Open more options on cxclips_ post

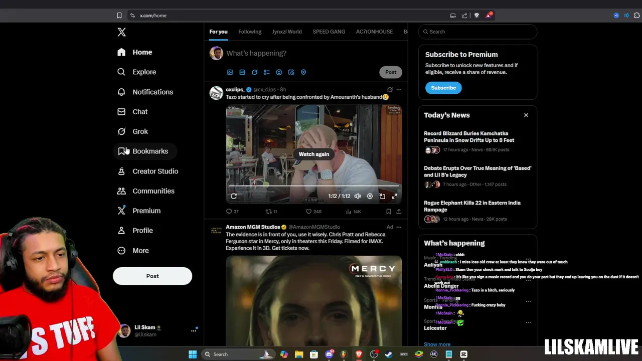[x=399, y=90]
